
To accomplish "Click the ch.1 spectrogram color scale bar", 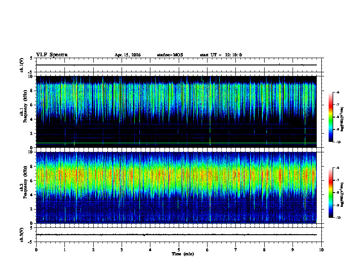I will coord(330,117).
